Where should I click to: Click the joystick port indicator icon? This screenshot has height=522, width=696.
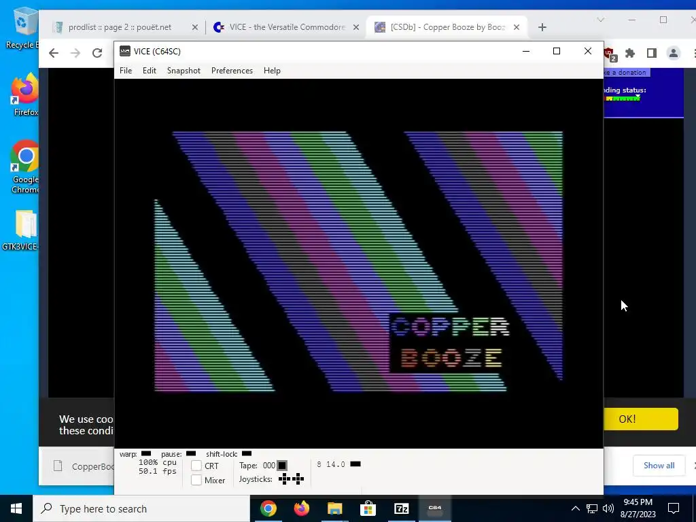[x=291, y=479]
